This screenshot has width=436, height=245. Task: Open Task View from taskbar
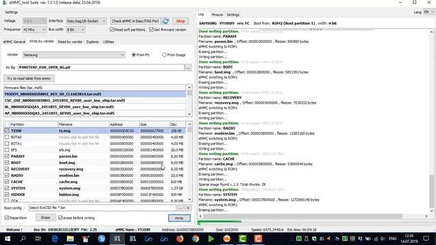[x=38, y=239]
